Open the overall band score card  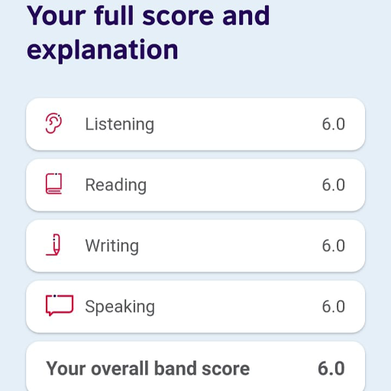click(x=195, y=366)
